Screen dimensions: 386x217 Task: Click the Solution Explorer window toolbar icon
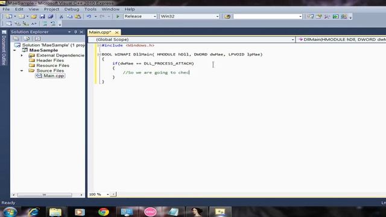click(x=310, y=16)
